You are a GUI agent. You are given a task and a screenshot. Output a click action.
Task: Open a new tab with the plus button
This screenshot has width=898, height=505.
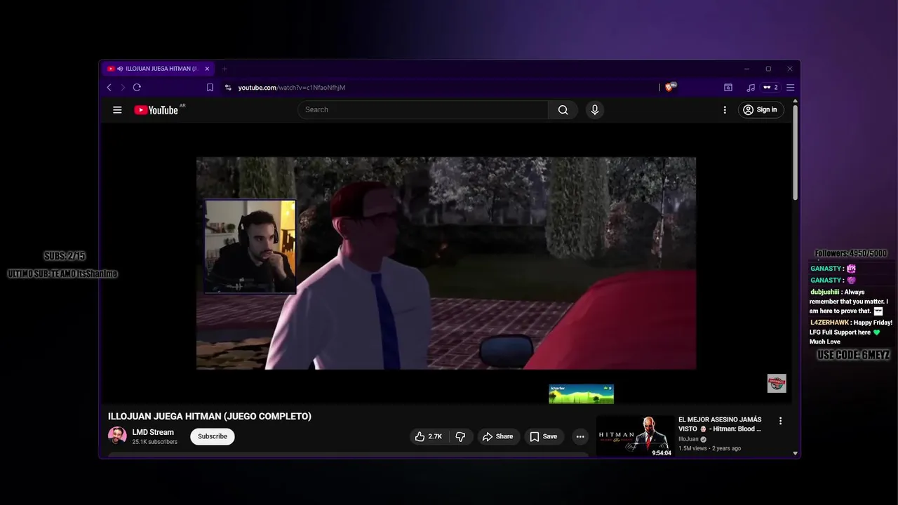[224, 69]
